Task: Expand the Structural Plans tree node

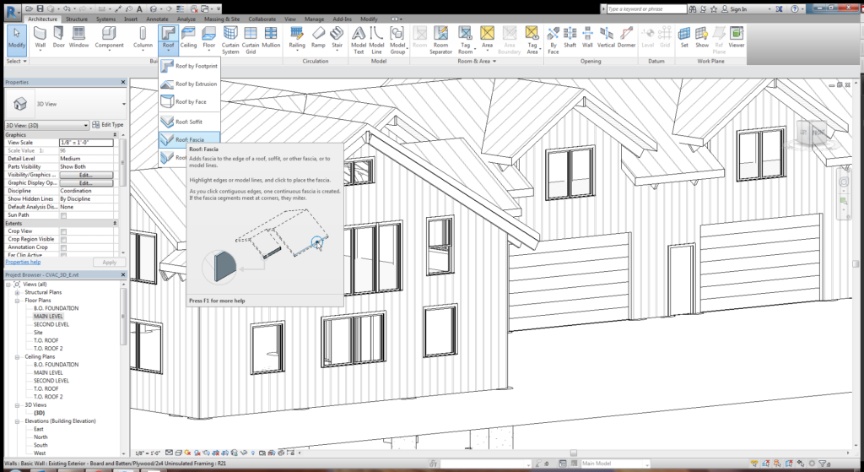Action: [x=18, y=292]
